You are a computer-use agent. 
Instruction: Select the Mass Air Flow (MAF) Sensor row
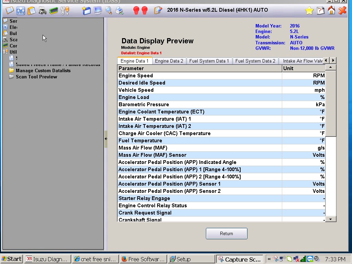coord(221,155)
